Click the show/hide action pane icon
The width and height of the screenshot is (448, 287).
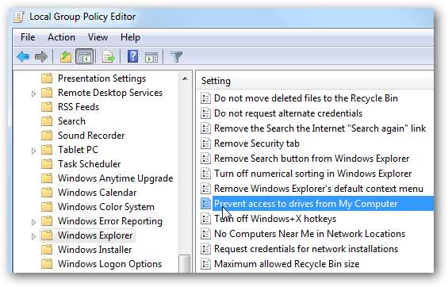pos(151,57)
